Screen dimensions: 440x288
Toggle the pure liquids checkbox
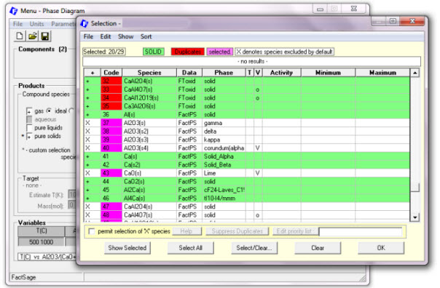[29, 128]
